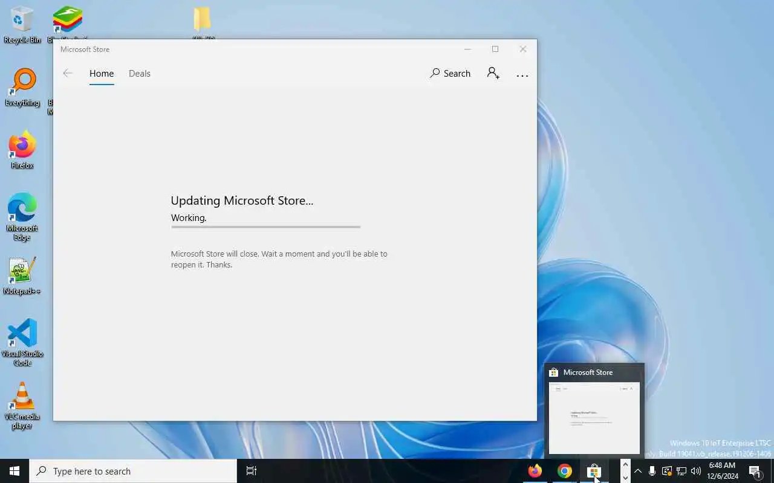Click the taskbar toolbar down arrow
The image size is (774, 483).
pos(625,477)
